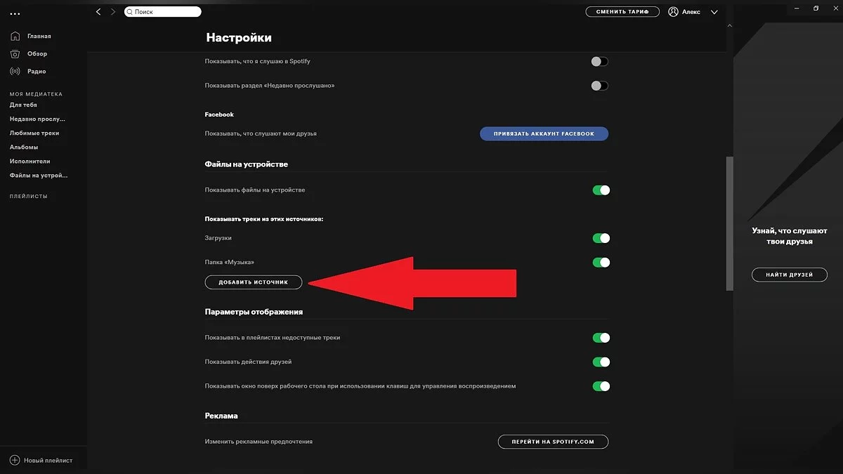
Task: Click the plus icon for new playlist
Action: click(x=15, y=460)
